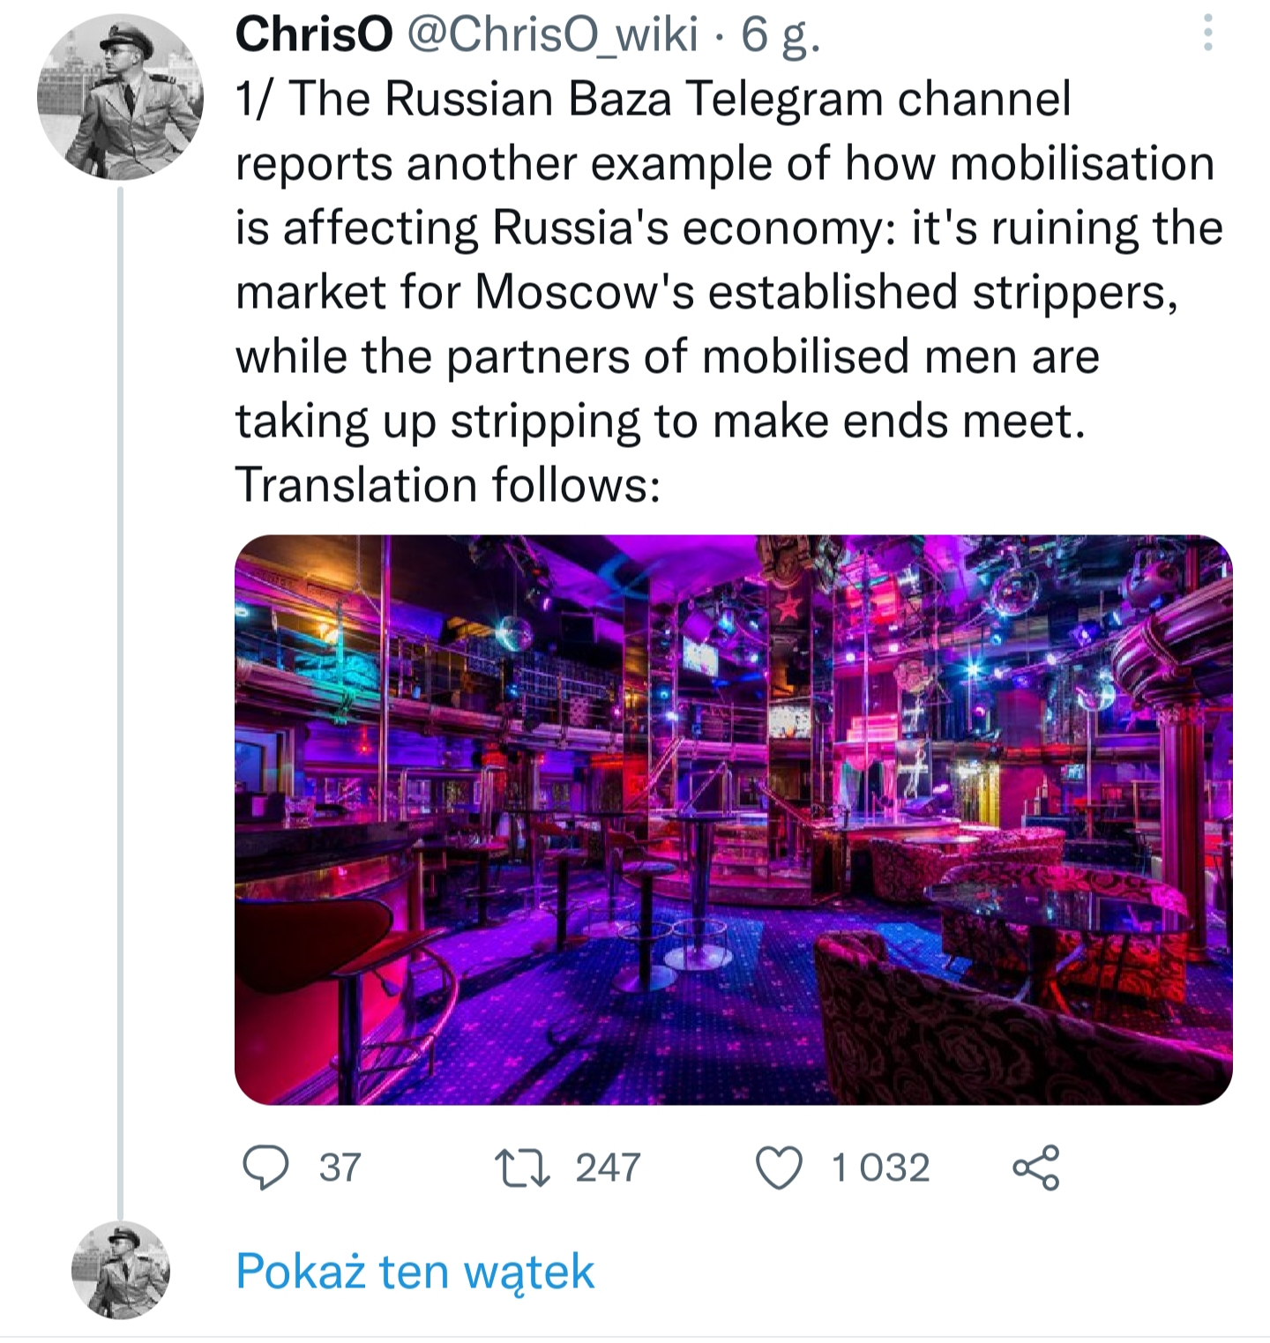Open the ChrisO display name
1270x1343 pixels.
pos(314,34)
